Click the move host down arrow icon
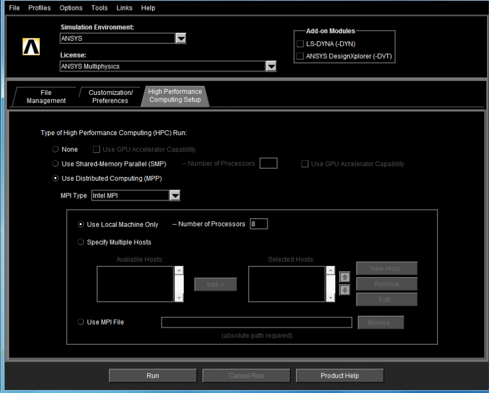 (344, 290)
